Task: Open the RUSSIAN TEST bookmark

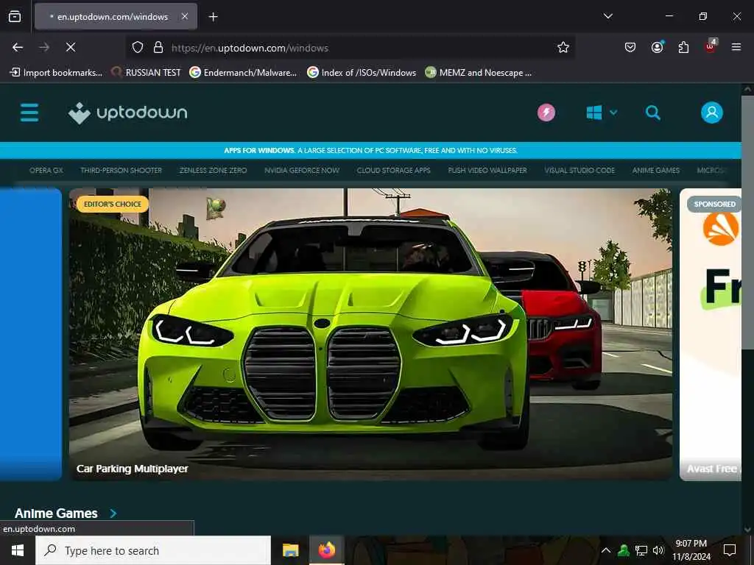Action: pyautogui.click(x=146, y=73)
